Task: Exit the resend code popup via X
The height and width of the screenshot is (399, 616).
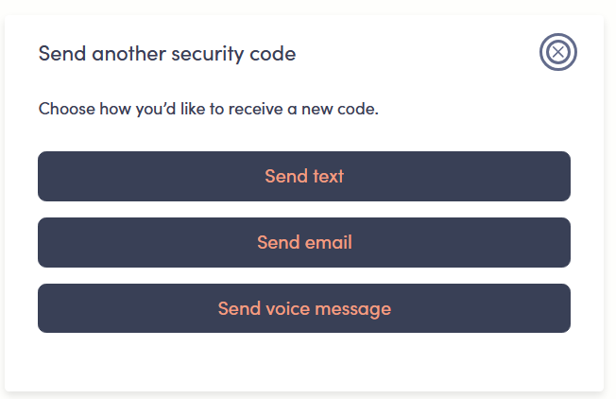Action: tap(557, 52)
